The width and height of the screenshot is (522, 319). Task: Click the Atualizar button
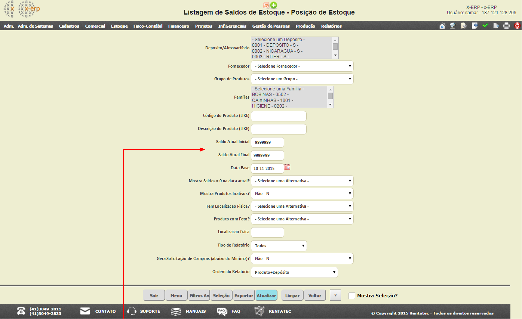pyautogui.click(x=266, y=295)
